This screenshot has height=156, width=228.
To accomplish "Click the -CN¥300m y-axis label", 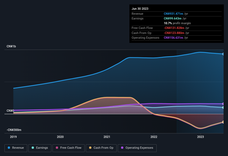I will (x=14, y=130).
